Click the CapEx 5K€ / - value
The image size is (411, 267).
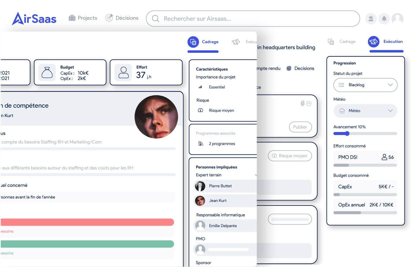386,187
